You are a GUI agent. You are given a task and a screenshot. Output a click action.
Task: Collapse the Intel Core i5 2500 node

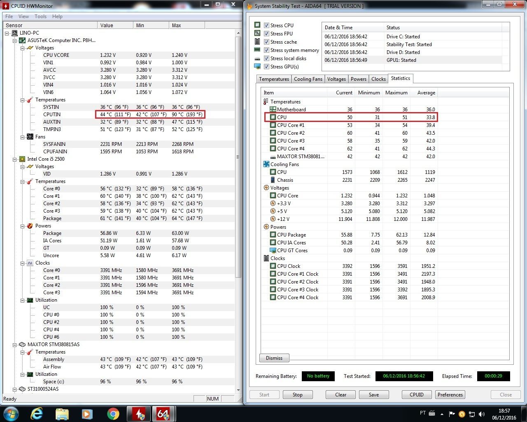(15, 159)
